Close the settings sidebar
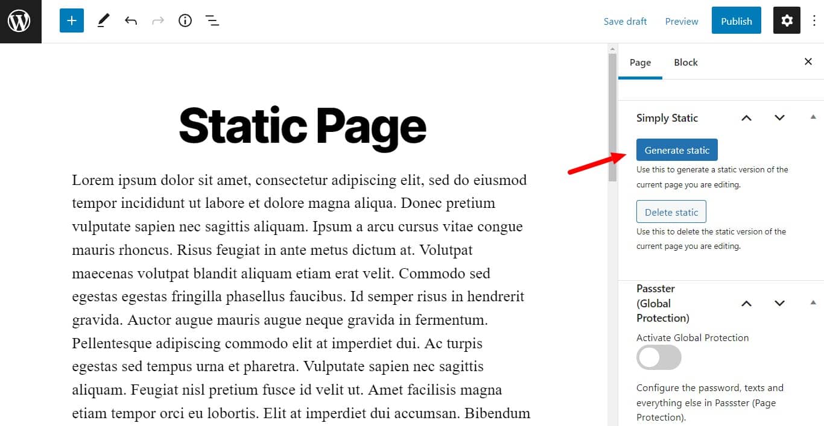The height and width of the screenshot is (426, 824). [x=808, y=61]
